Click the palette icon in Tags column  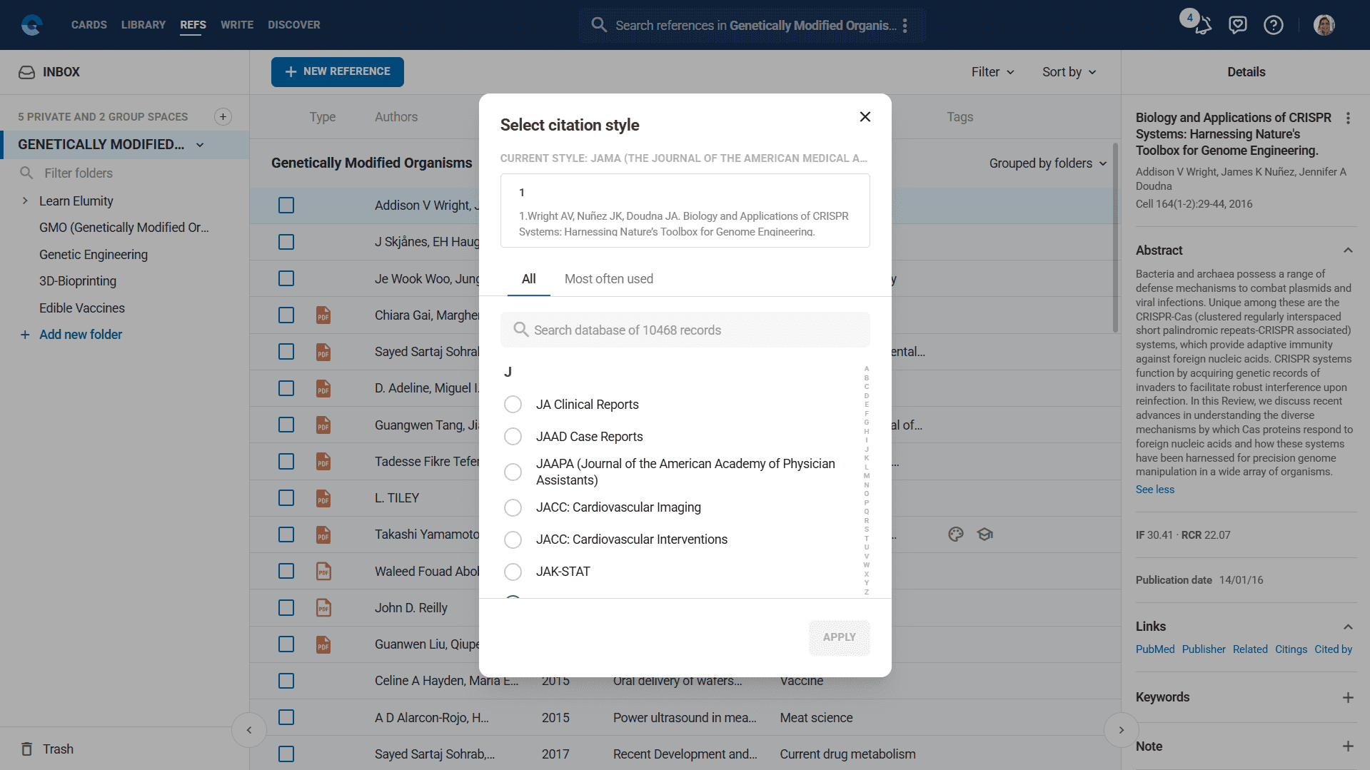(956, 535)
